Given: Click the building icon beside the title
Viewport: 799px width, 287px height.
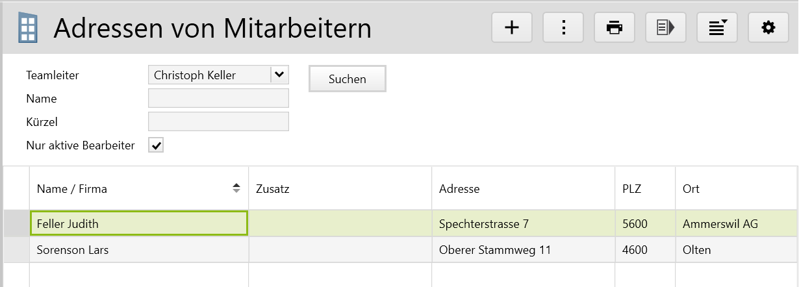Looking at the screenshot, I should [x=27, y=28].
